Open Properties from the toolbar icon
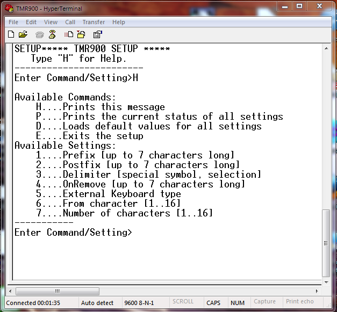Viewport: 337px width, 312px height. coord(97,34)
